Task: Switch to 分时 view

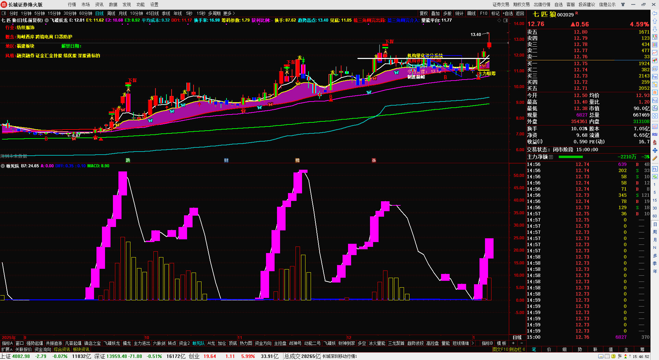Action: coord(14,13)
